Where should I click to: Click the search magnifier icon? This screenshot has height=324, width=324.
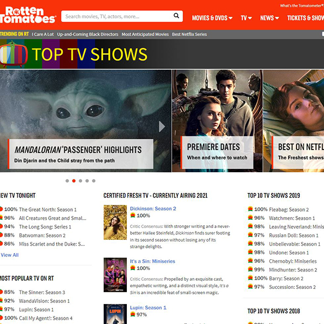[x=176, y=16]
